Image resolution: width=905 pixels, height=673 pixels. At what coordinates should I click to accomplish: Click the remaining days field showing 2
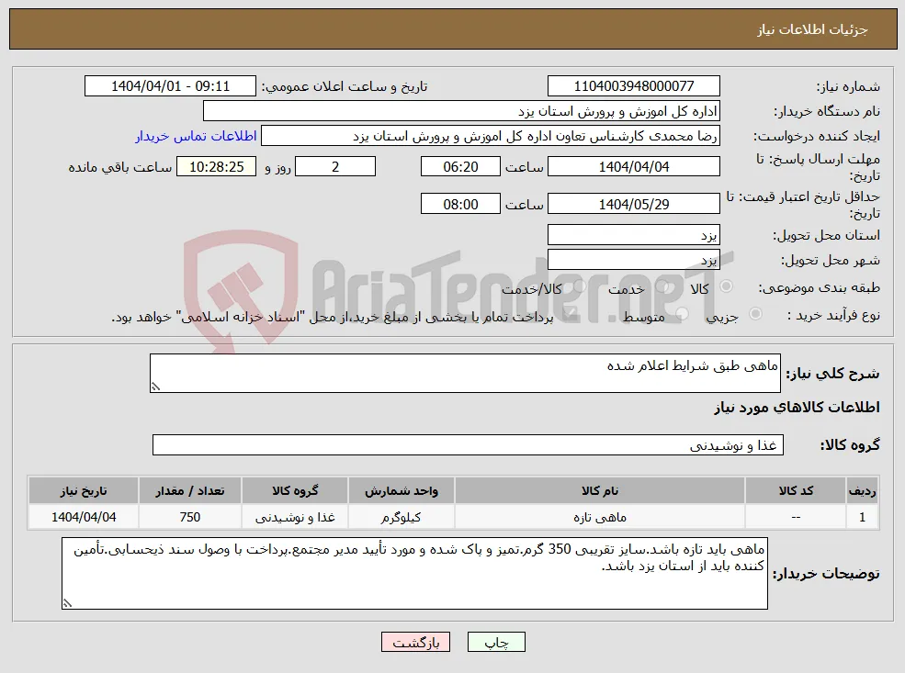(335, 167)
